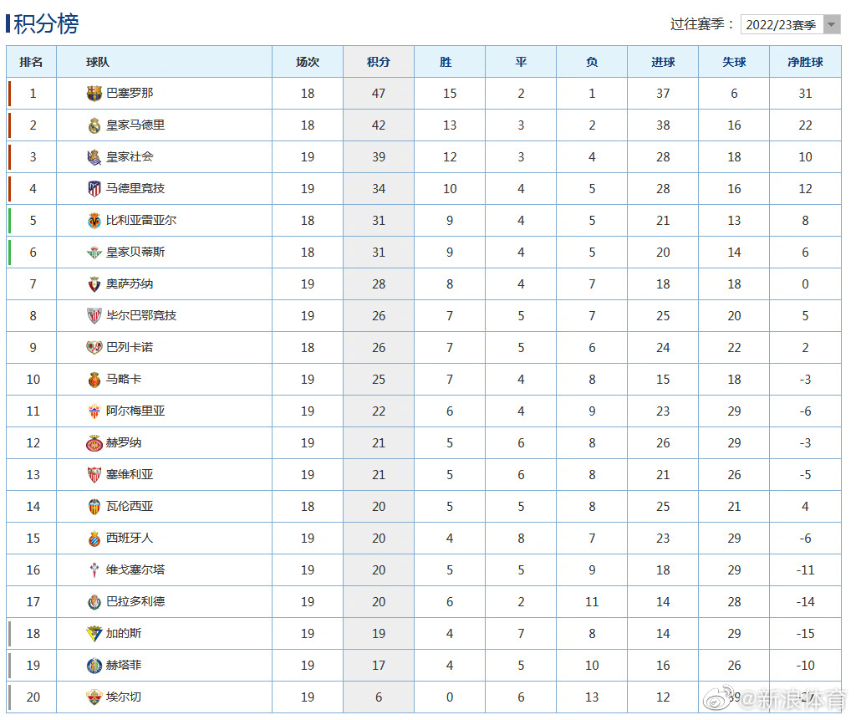Viewport: 856px width, 720px height.
Task: Click the Atletico Madrid crest icon
Action: 94,189
